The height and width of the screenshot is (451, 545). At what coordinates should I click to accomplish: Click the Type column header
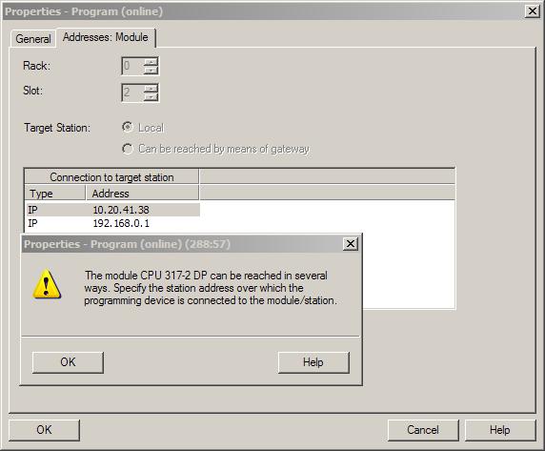(x=55, y=193)
